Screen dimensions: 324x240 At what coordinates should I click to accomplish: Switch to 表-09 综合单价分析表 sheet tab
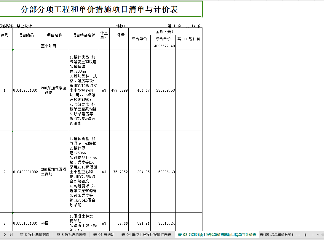click(x=277, y=235)
